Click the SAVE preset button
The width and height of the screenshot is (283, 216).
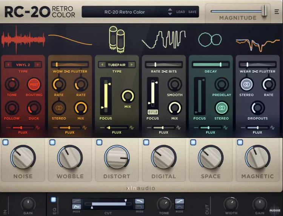(x=192, y=12)
